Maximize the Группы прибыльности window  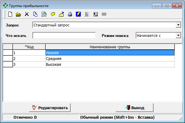pos(167,6)
